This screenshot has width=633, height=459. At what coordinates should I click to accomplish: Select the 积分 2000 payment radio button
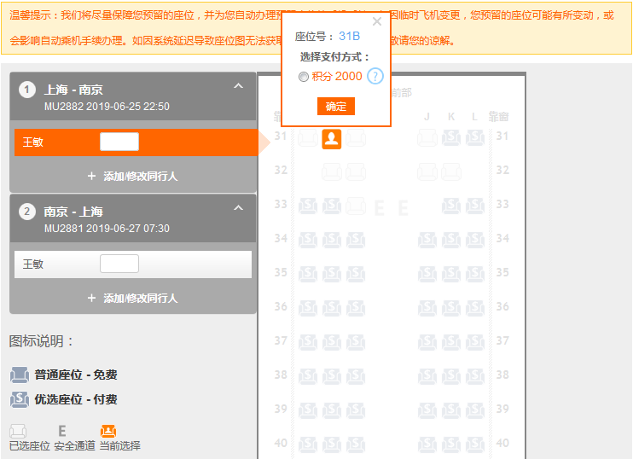pos(304,77)
